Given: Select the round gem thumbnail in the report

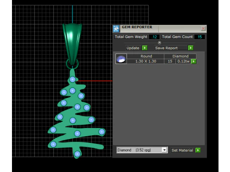Looking at the screenshot, I should click(121, 59).
